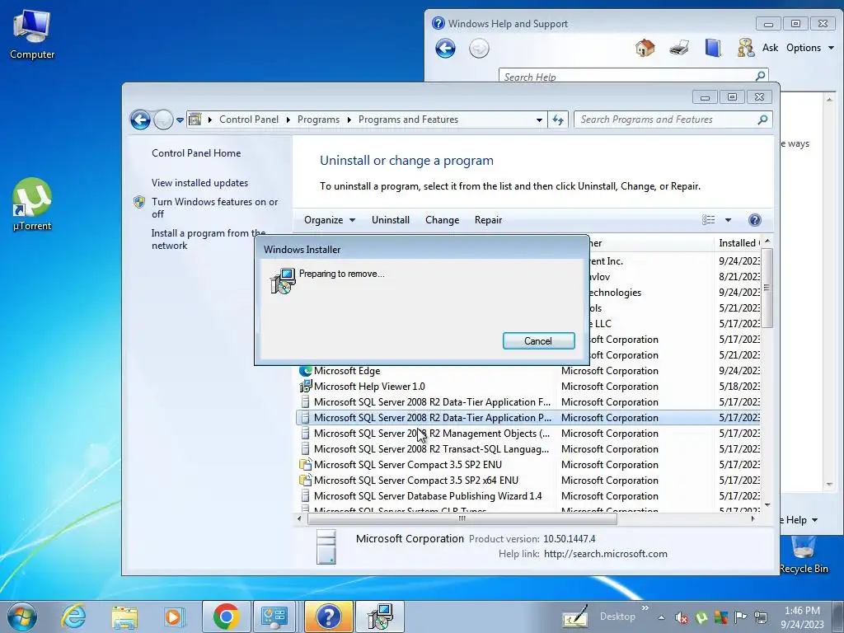This screenshot has height=633, width=844.
Task: Open the Computer desktop icon
Action: pyautogui.click(x=32, y=33)
